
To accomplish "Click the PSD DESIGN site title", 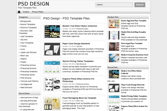I will tap(33, 4).
